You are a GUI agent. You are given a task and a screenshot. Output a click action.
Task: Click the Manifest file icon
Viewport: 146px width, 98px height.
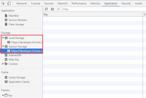coord(6,16)
